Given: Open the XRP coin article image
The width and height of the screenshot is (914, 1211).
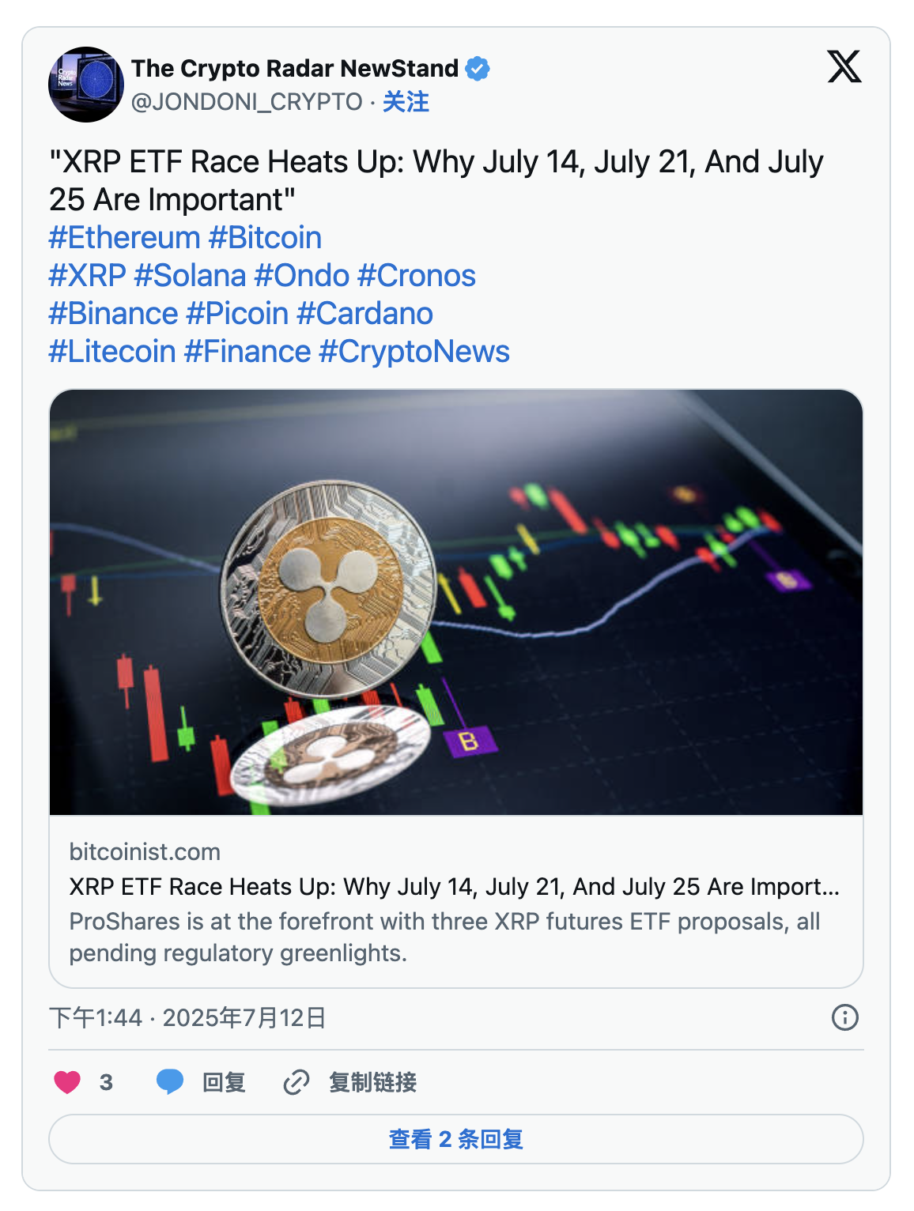Looking at the screenshot, I should pos(455,602).
